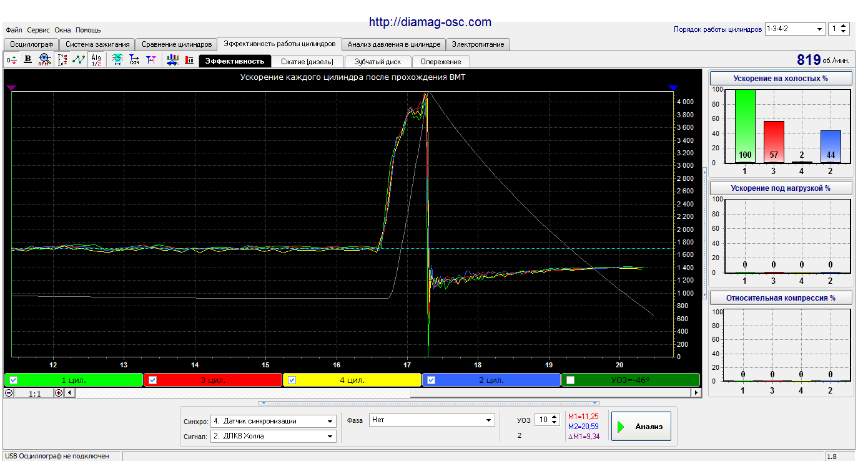Switch to Анализ давления в цилиндре tab

click(x=394, y=44)
